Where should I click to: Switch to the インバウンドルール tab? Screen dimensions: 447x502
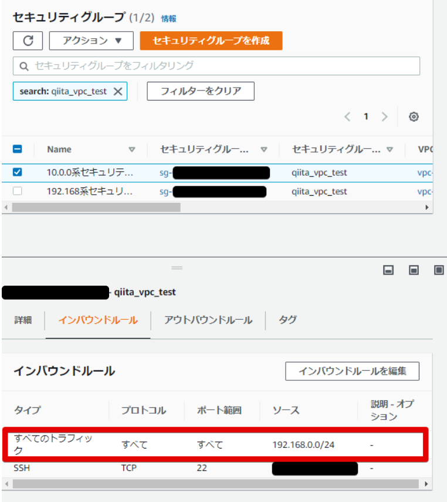(x=98, y=320)
